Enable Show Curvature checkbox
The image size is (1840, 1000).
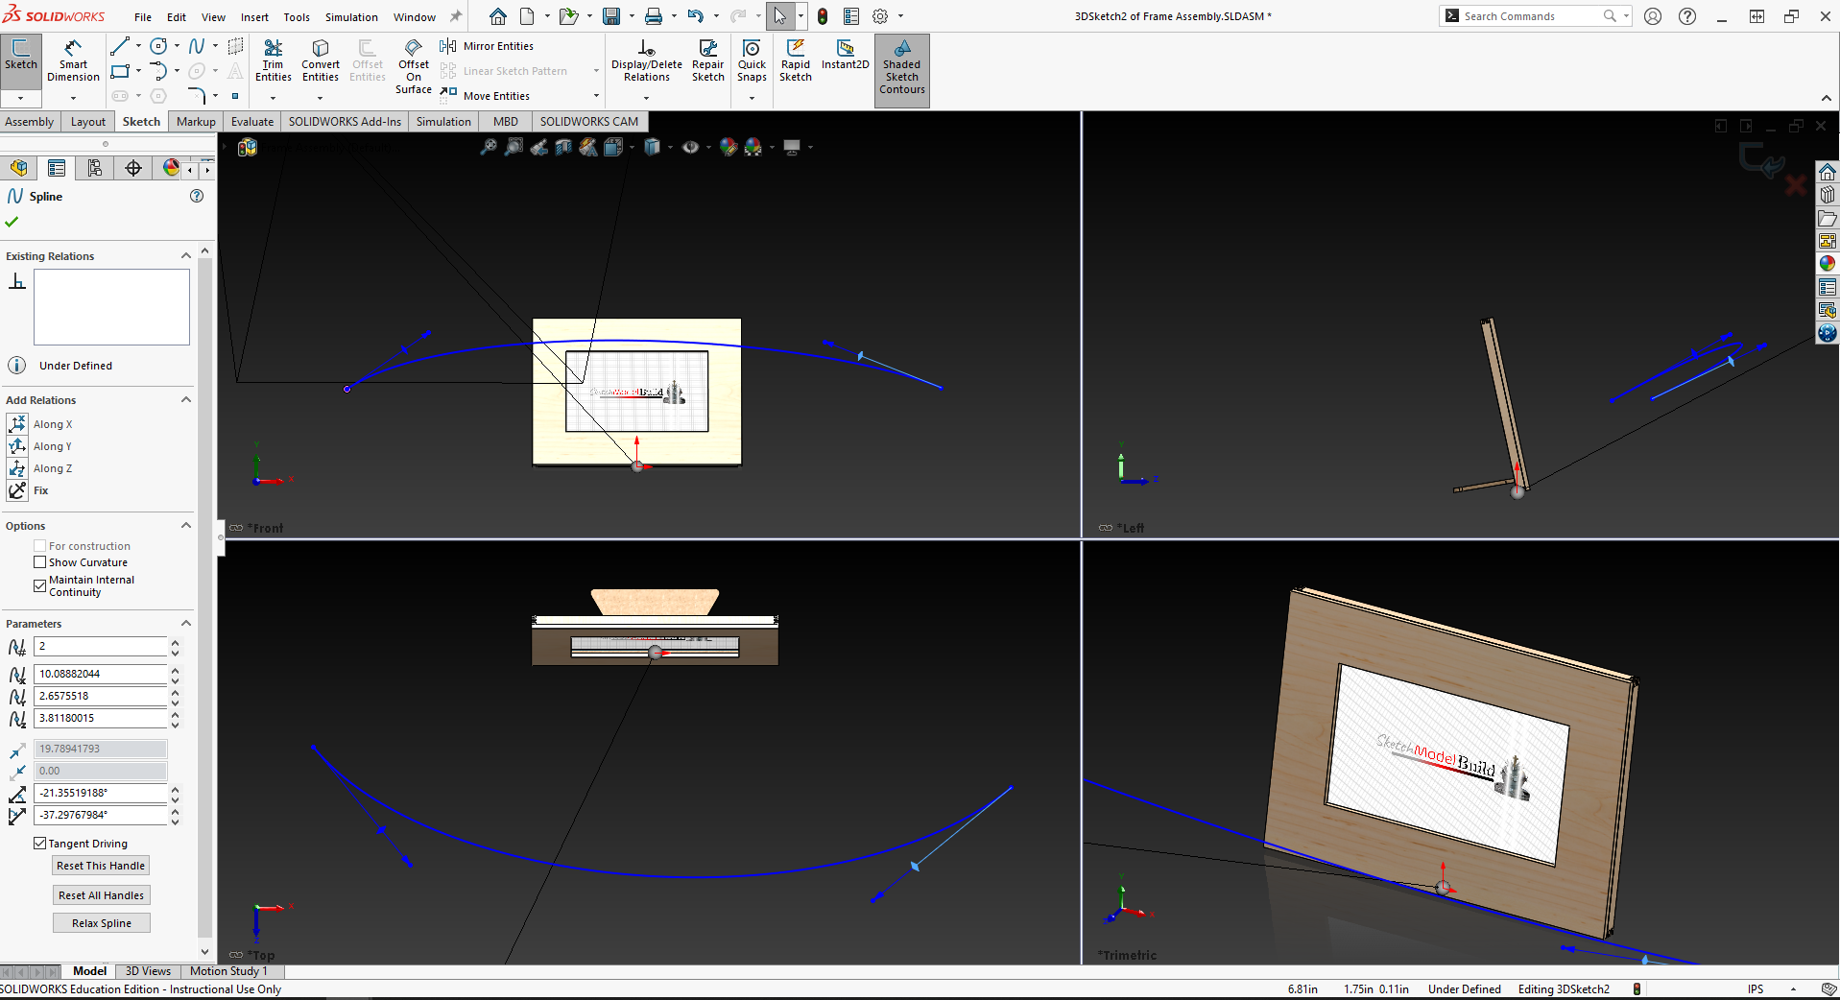(40, 562)
